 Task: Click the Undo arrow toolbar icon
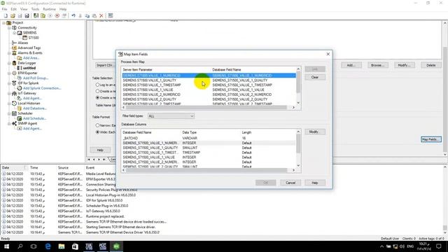click(73, 15)
